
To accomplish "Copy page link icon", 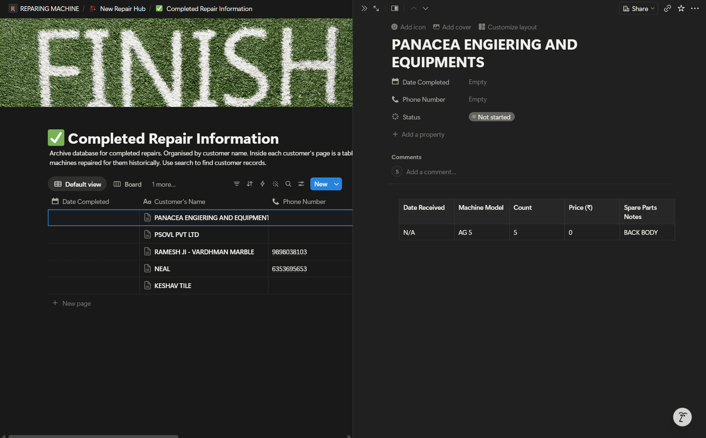I will pyautogui.click(x=667, y=8).
